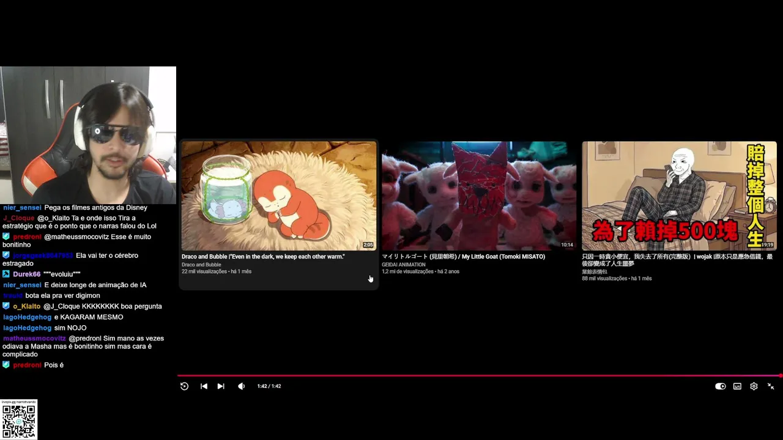
Task: Open the Draco and Bubble video thumbnail
Action: pos(279,196)
